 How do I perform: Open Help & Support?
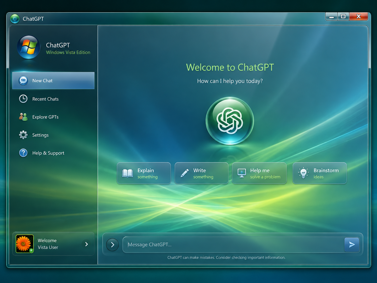click(x=53, y=153)
